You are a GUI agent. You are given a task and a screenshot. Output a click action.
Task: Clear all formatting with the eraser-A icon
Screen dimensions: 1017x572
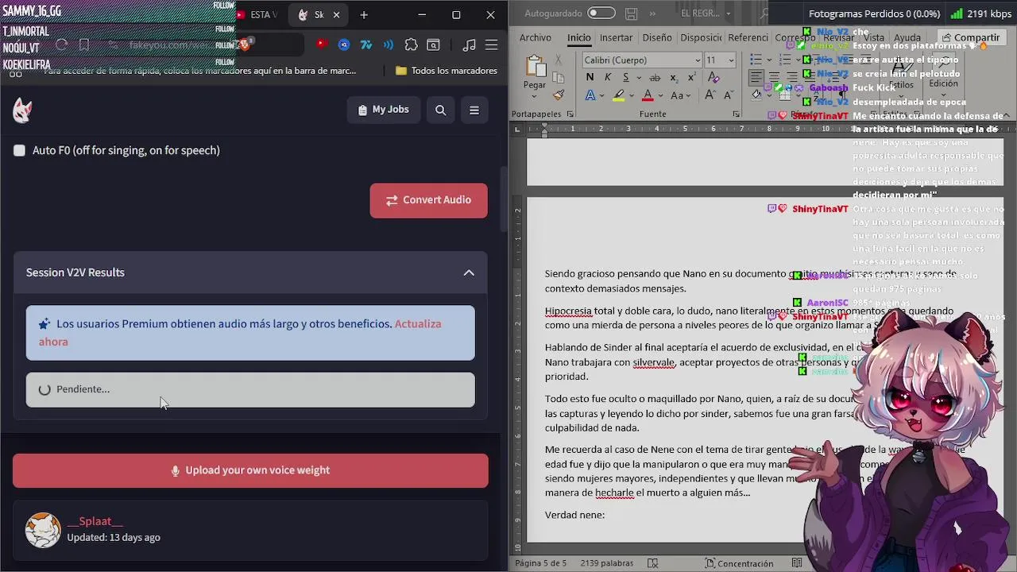[x=713, y=77]
